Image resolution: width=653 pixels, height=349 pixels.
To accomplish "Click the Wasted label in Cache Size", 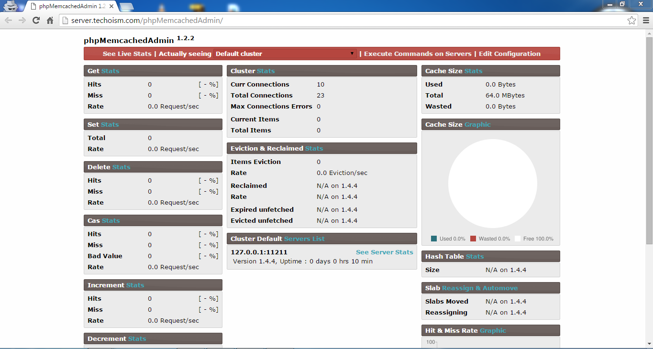I will click(438, 106).
